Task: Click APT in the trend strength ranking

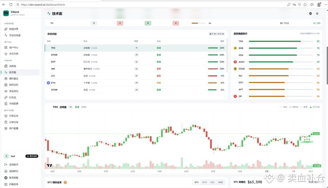Action: [x=241, y=89]
